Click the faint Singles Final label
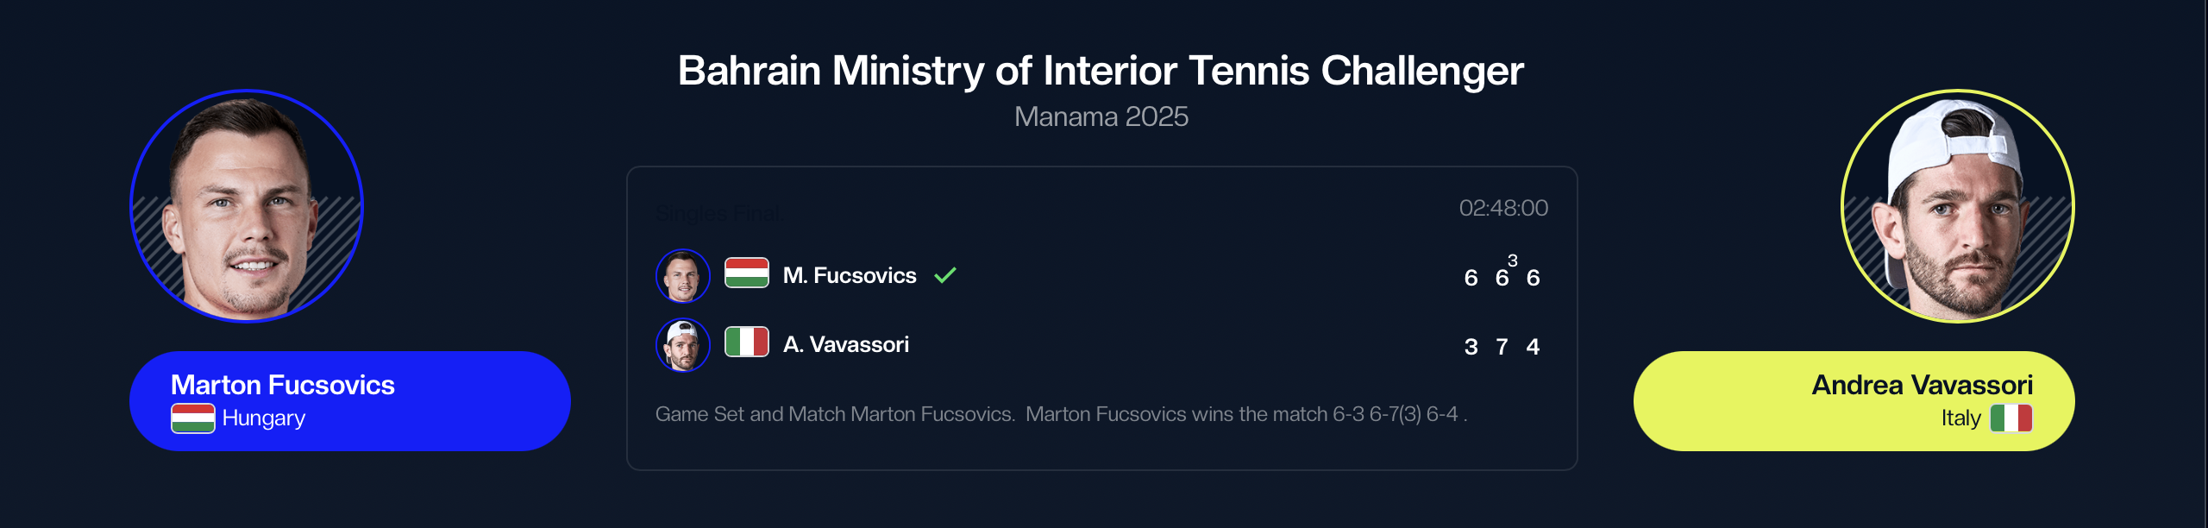This screenshot has width=2208, height=528. [717, 213]
